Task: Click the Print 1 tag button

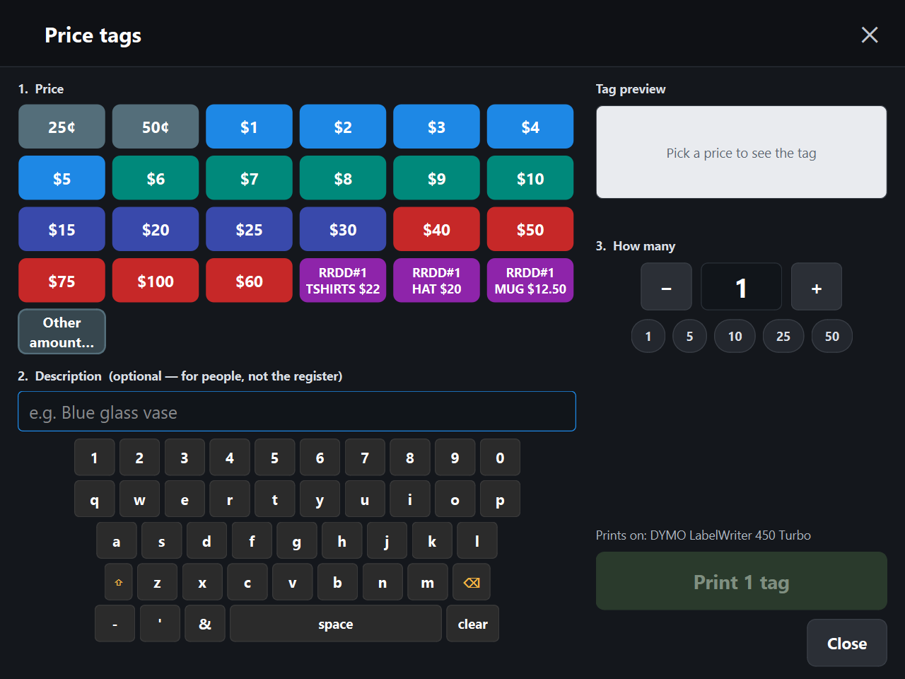Action: point(741,581)
